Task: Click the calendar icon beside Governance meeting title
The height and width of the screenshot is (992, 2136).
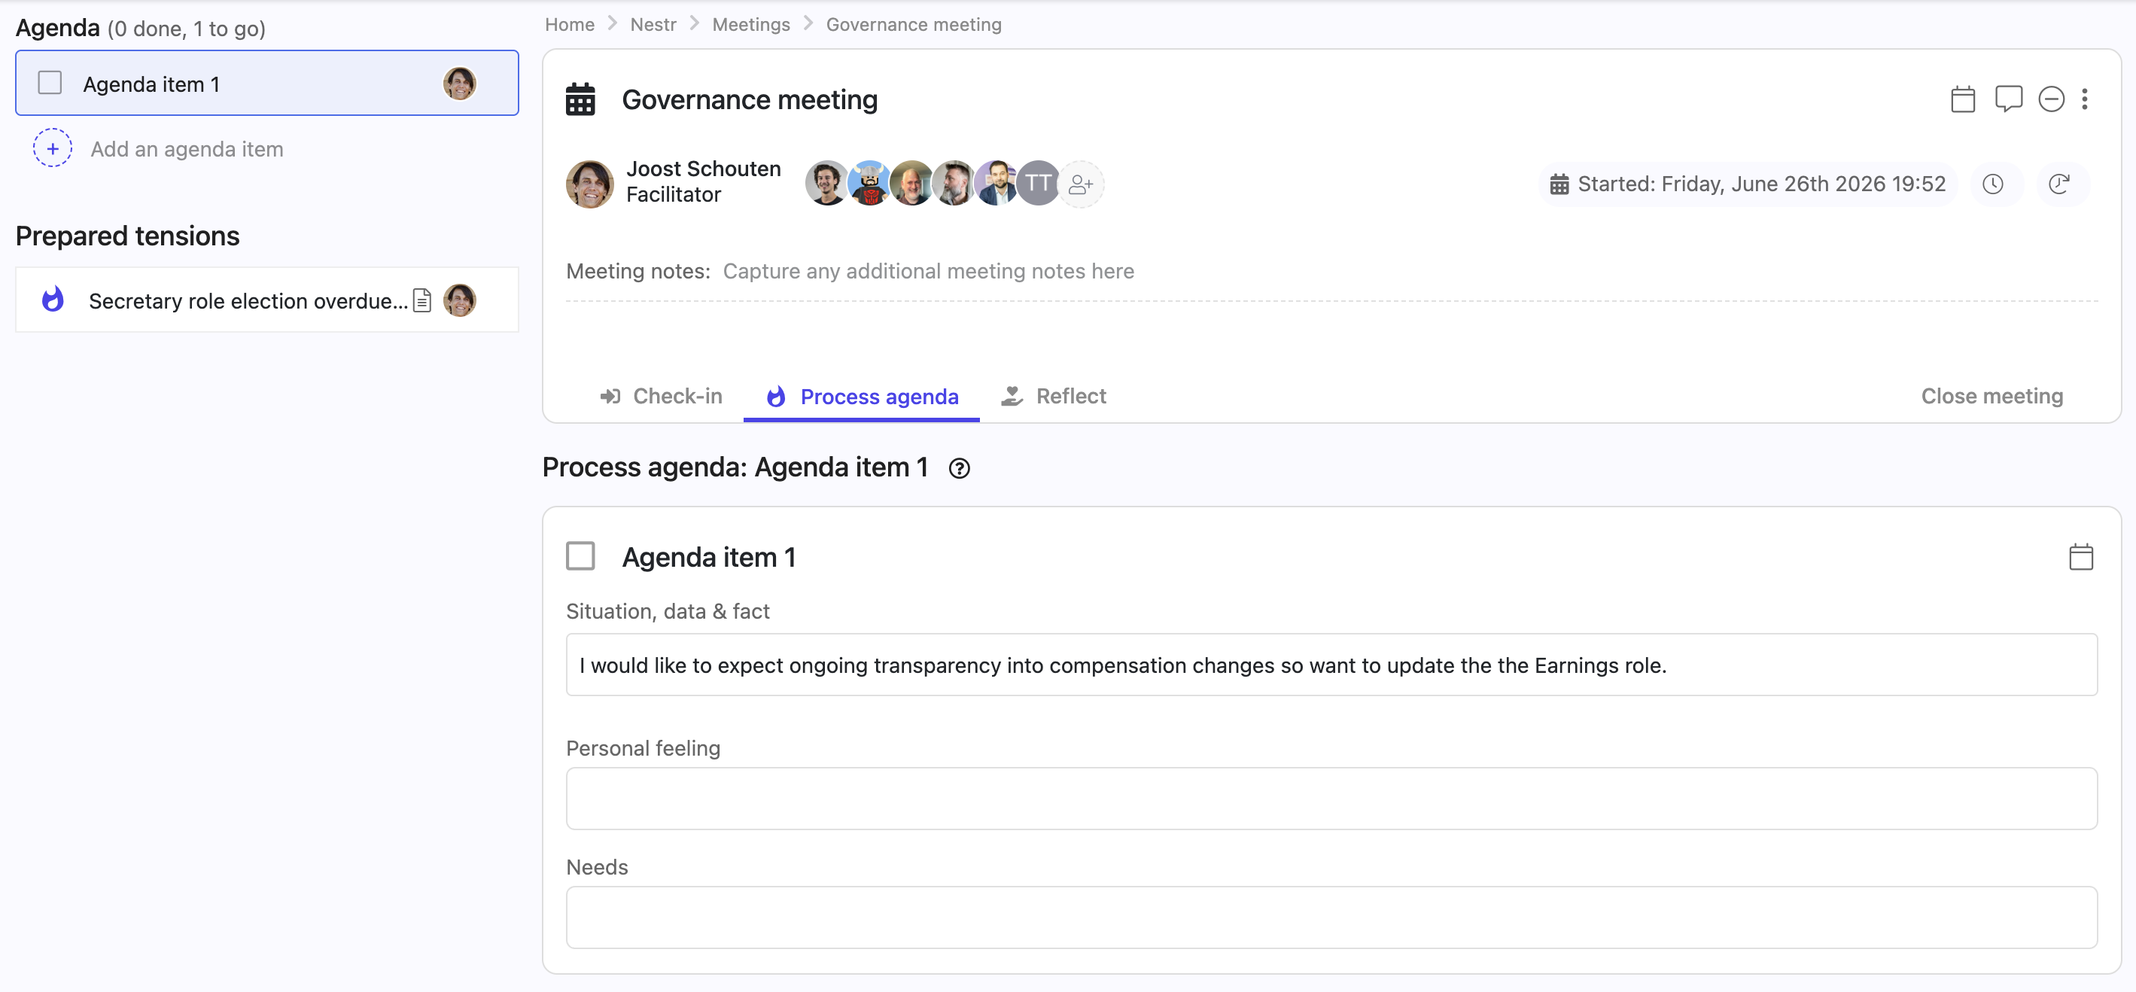Action: point(580,99)
